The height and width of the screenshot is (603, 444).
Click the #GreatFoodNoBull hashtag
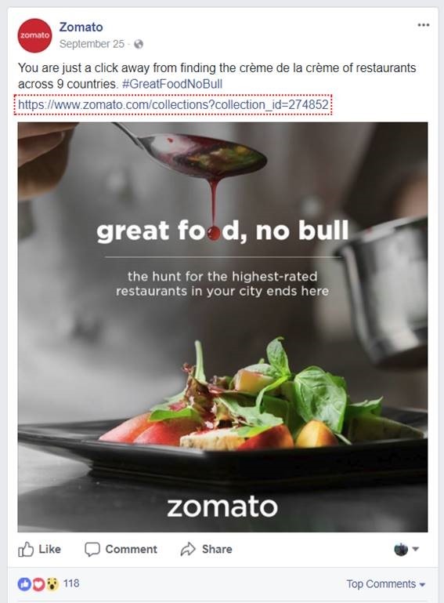tap(172, 84)
